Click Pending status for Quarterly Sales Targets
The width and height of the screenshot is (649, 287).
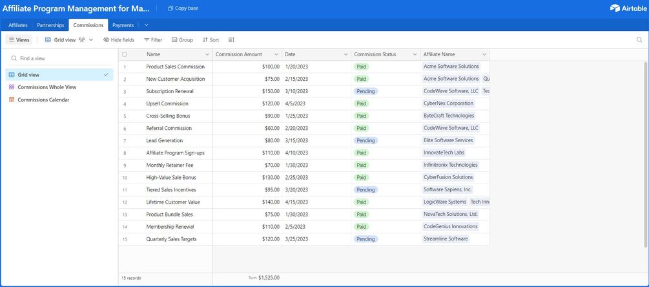(366, 239)
